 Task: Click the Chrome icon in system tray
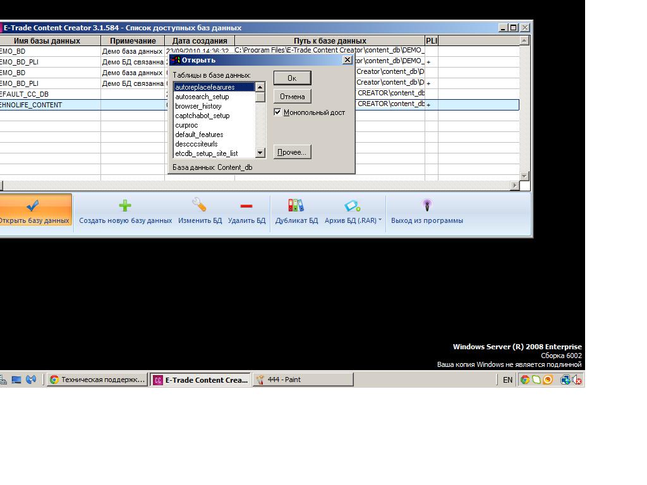(x=525, y=380)
